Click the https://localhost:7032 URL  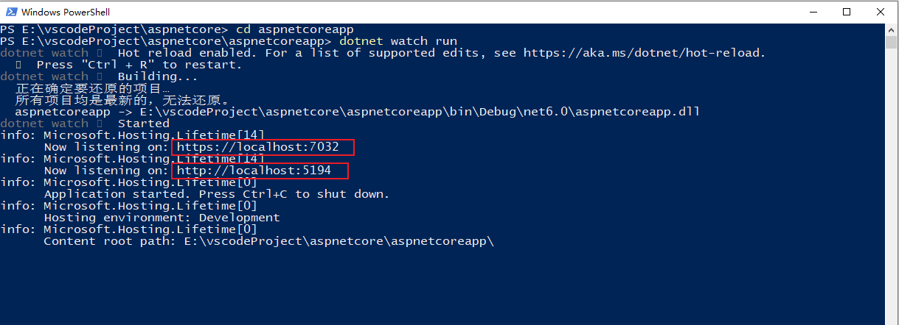click(x=257, y=147)
